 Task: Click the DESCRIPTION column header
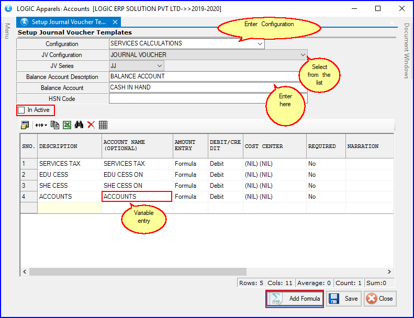(x=70, y=146)
